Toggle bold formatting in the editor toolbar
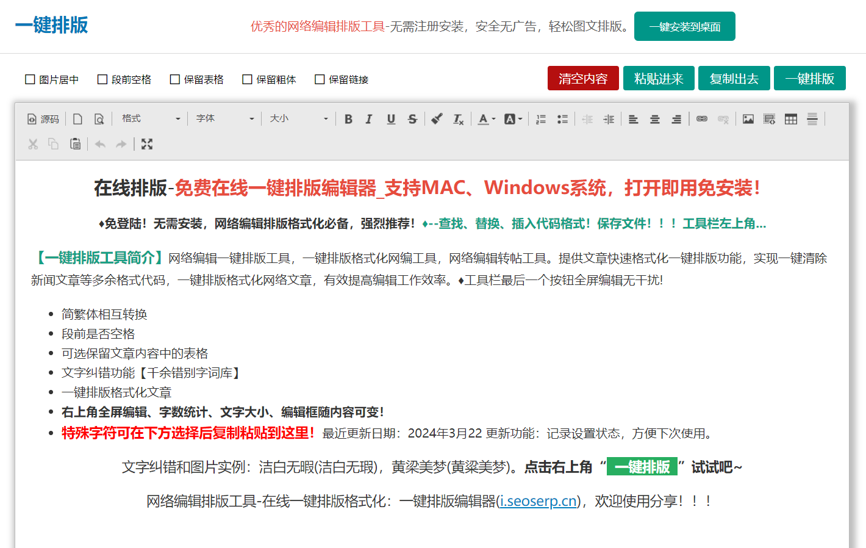The height and width of the screenshot is (548, 866). (x=348, y=119)
